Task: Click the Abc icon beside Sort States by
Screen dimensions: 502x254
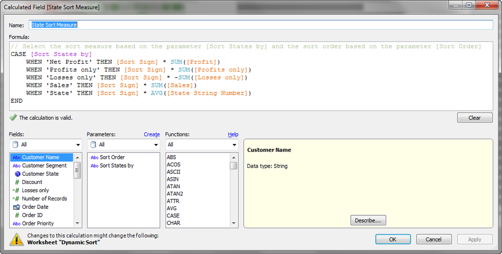Action: click(95, 166)
